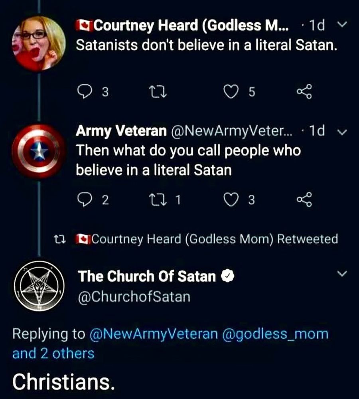Viewport: 359px width, 399px height.
Task: Open the reply icon on Courtney Heard's tweet
Action: coord(85,92)
